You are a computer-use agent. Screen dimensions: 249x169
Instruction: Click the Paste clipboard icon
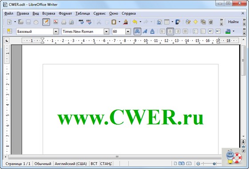114,22
